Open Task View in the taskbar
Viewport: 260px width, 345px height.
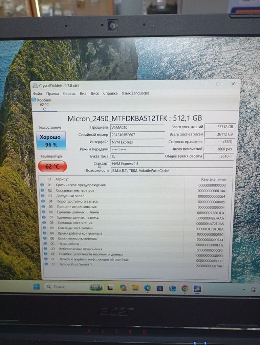(x=110, y=287)
